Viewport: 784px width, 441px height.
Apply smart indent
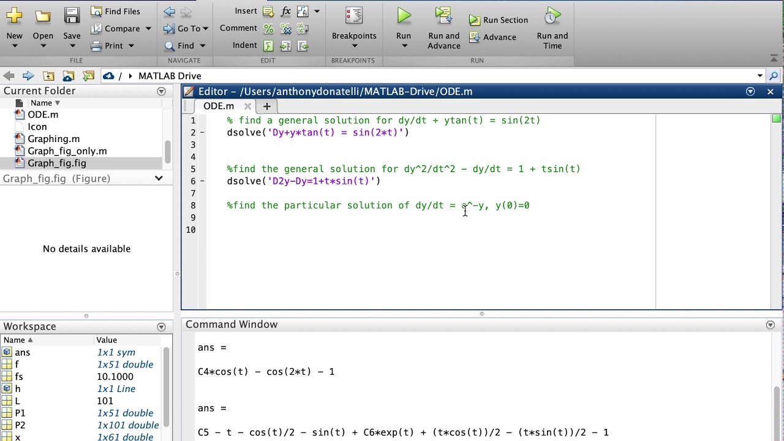pos(268,45)
